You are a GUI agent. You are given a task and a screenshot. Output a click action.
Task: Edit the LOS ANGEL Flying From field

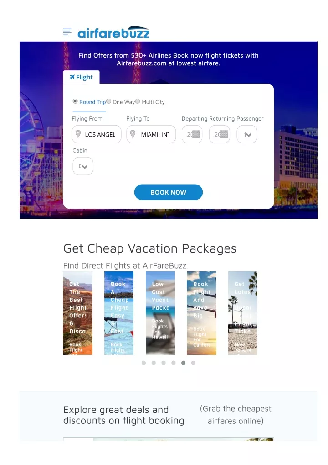97,134
